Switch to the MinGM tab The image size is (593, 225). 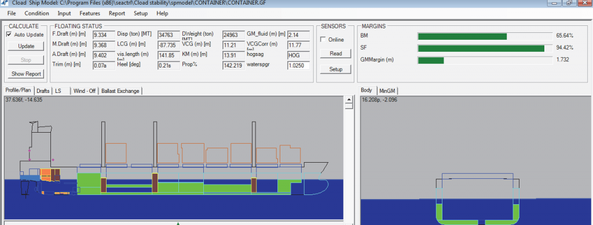click(387, 91)
